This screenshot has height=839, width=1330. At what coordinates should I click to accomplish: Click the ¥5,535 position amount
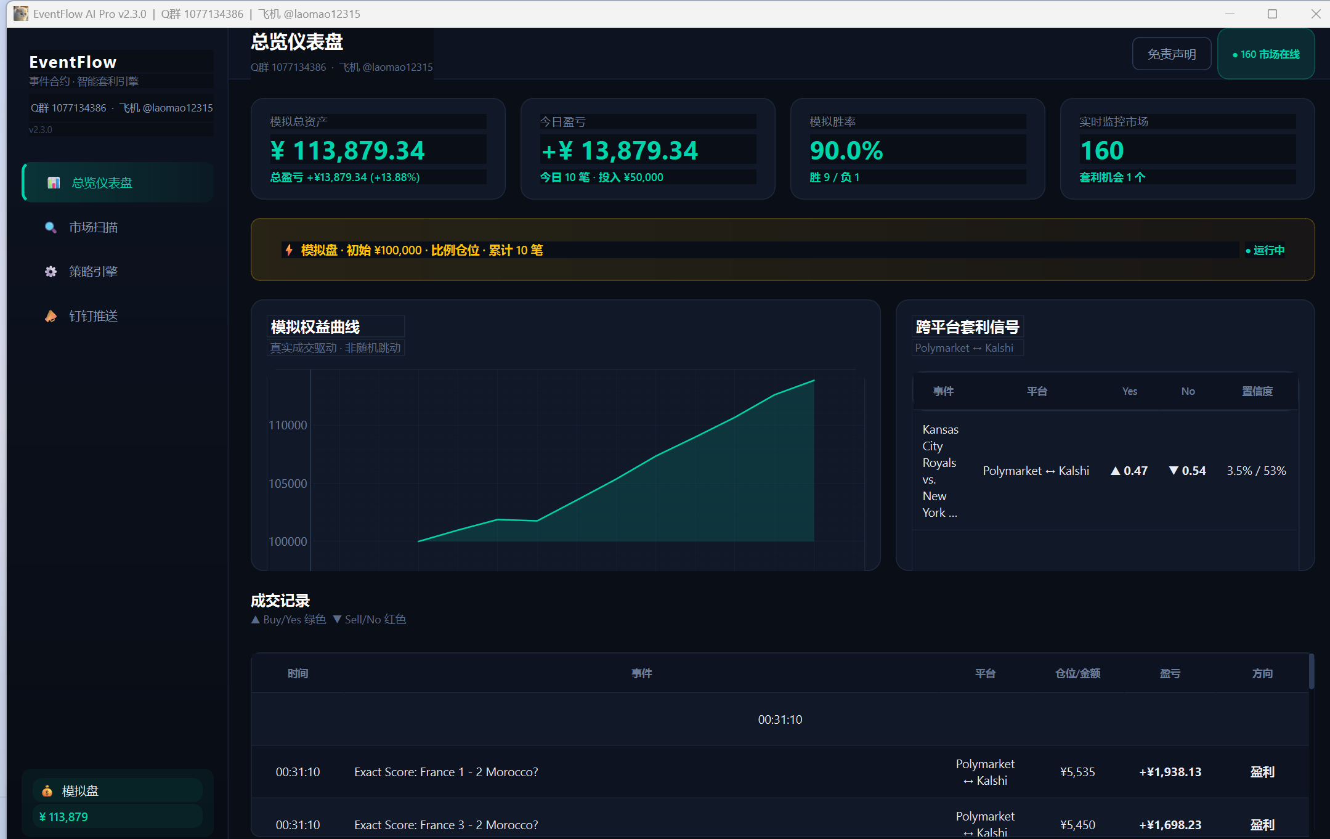1077,772
